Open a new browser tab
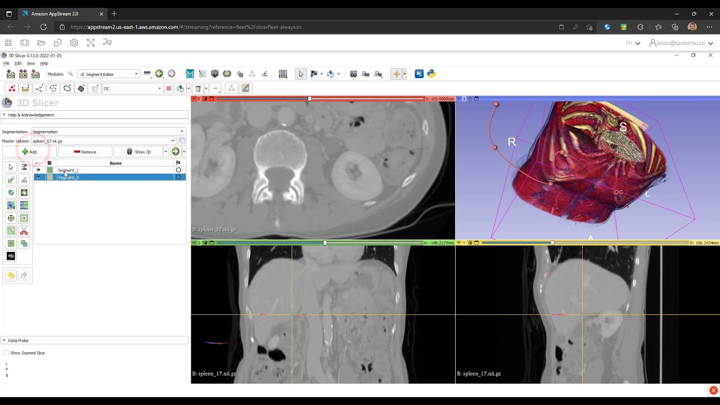The width and height of the screenshot is (720, 405). point(114,13)
